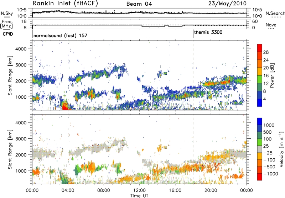Click the dark blue top segment of Velocity color bar
Viewport: 285px width, 198px height.
pos(260,122)
